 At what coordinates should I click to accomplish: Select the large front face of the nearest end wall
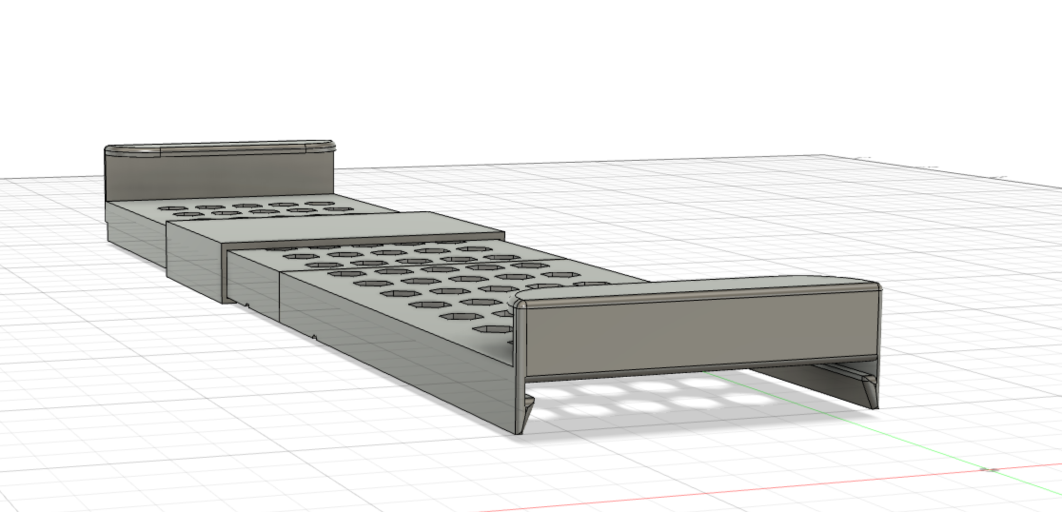coord(699,333)
